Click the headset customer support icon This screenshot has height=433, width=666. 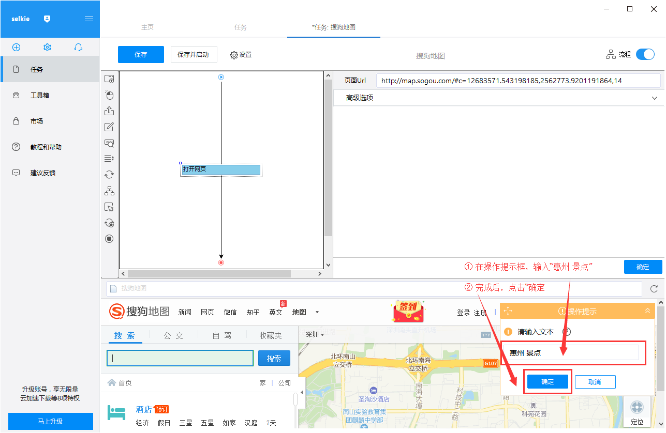pos(78,47)
